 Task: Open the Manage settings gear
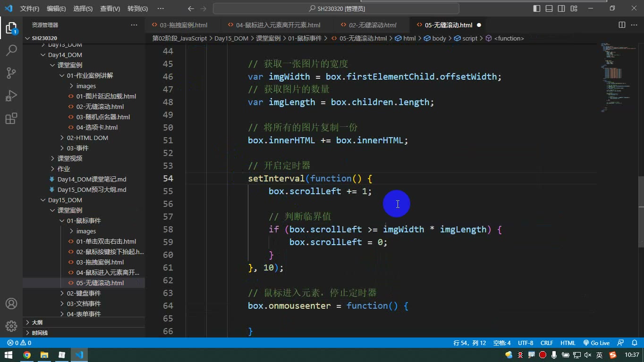pos(11,326)
